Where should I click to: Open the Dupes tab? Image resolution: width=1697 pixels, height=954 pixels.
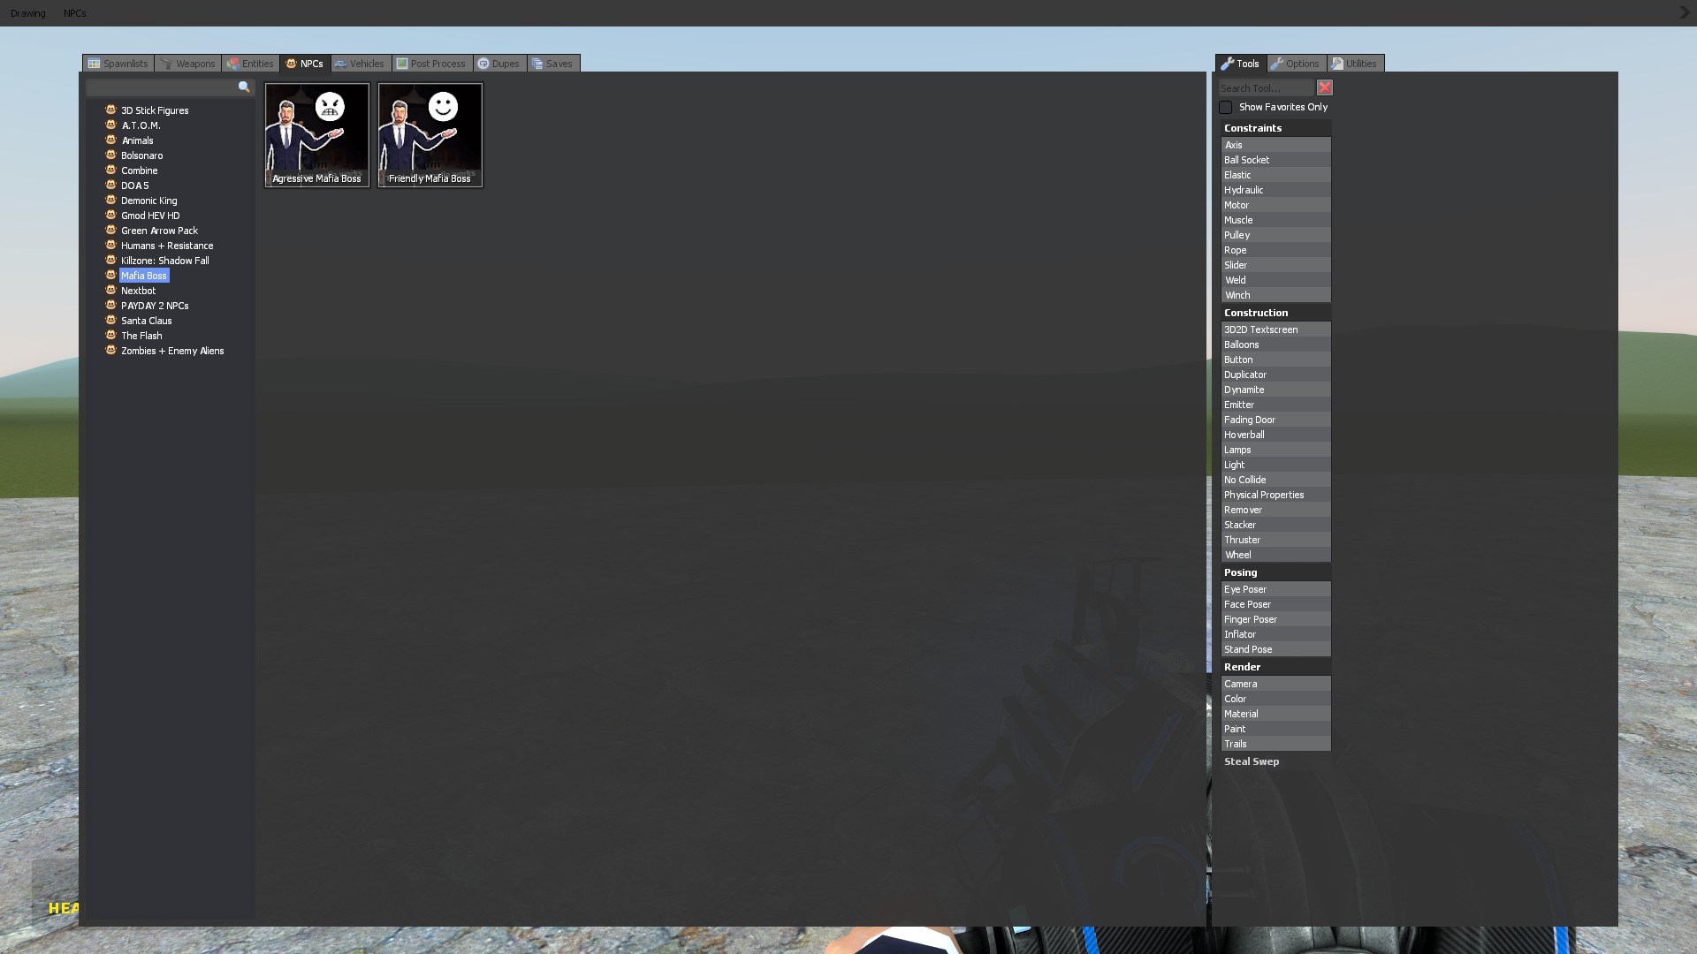(498, 64)
